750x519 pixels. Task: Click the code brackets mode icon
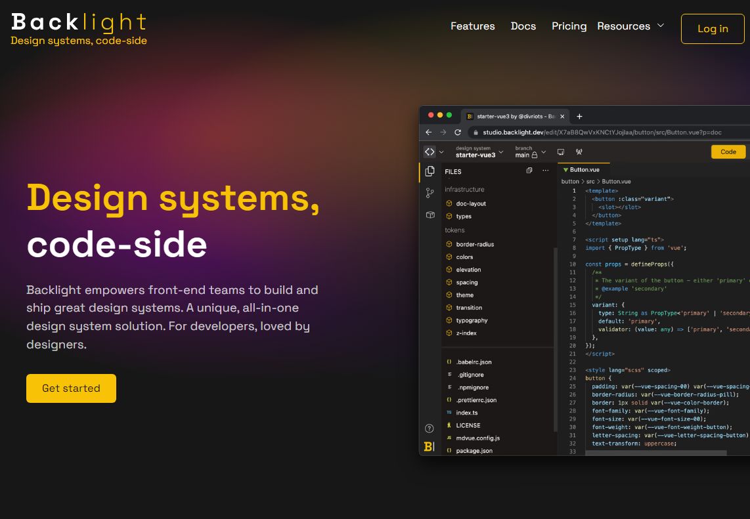click(430, 152)
